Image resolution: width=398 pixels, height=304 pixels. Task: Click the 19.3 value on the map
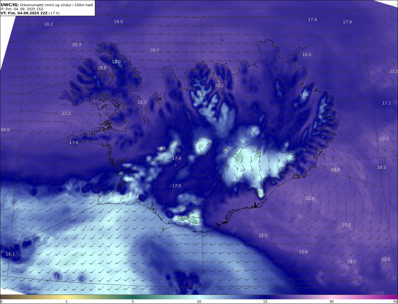tap(382, 167)
